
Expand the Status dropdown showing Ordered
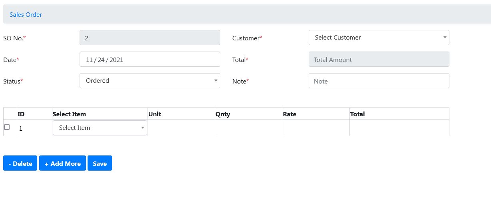tap(150, 81)
